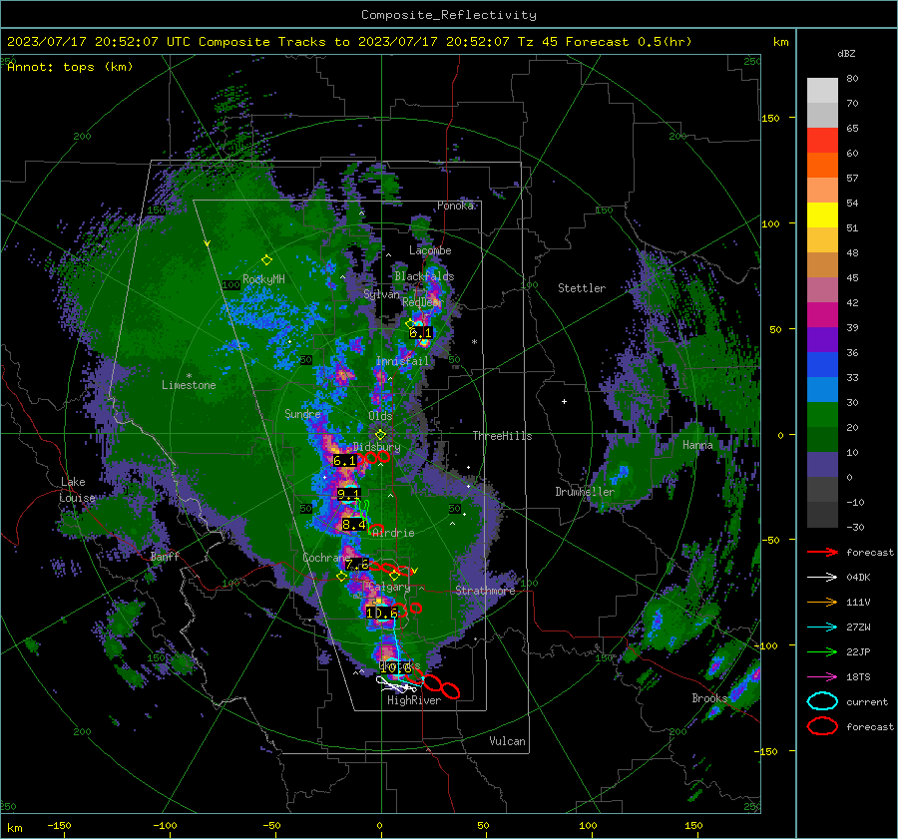Click the Hanna city label
This screenshot has width=898, height=839.
(x=697, y=445)
